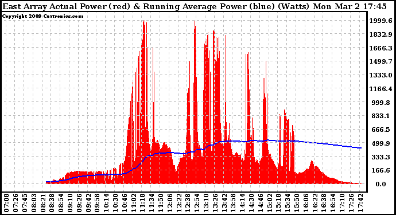
Task: Click the 08:03 time label
Action: pos(34,203)
